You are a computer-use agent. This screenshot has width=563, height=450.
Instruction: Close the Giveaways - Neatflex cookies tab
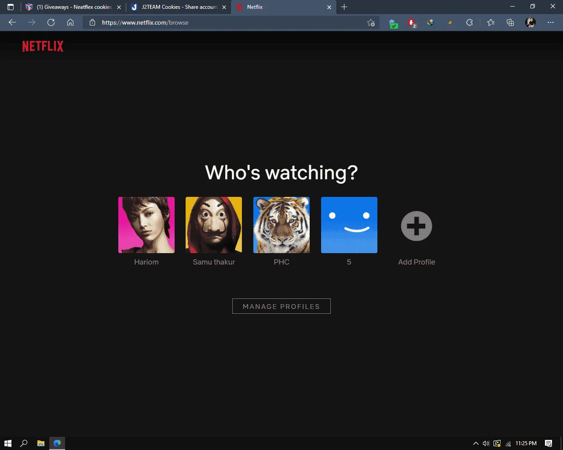119,7
